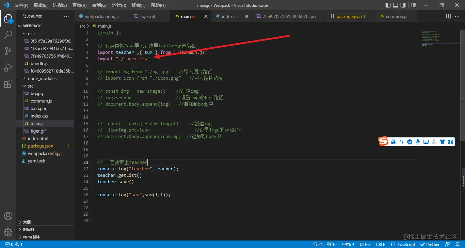
Task: Change indentation via 空格: 4
Action: (x=348, y=244)
